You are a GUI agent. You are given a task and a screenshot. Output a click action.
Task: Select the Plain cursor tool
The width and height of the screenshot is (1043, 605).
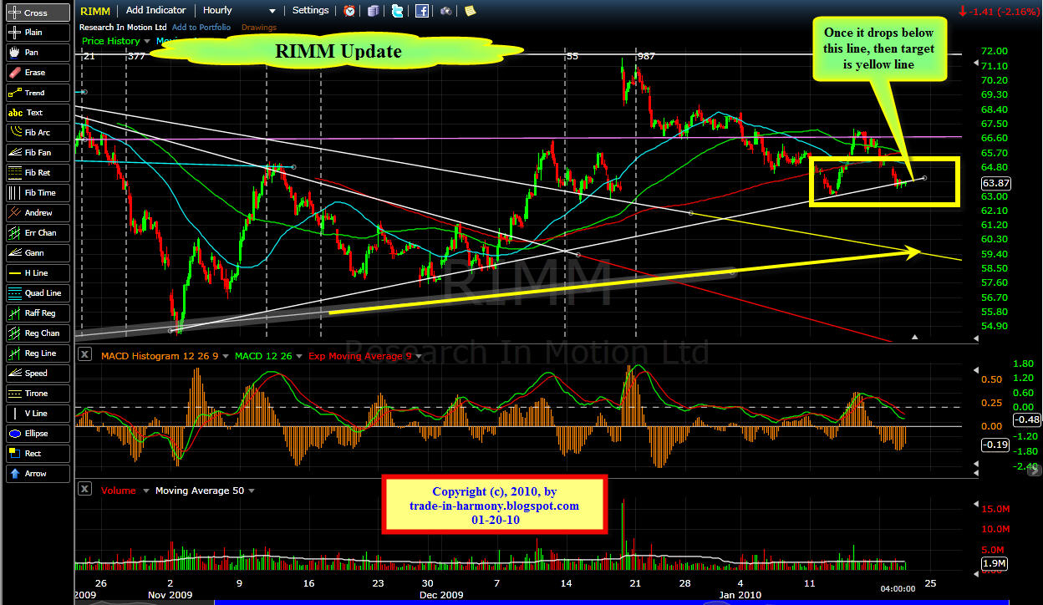[x=37, y=33]
